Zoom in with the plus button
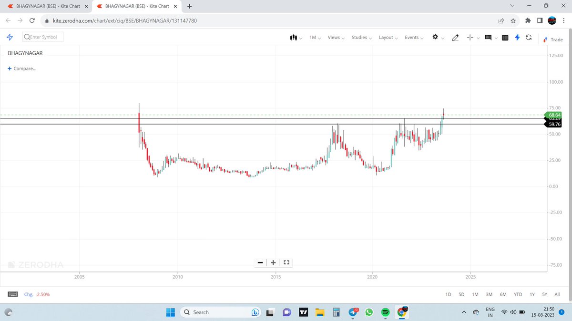This screenshot has width=572, height=321. (273, 262)
